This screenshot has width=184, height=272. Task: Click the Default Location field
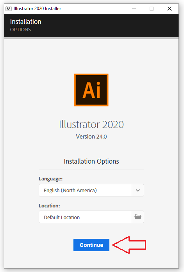pyautogui.click(x=85, y=217)
